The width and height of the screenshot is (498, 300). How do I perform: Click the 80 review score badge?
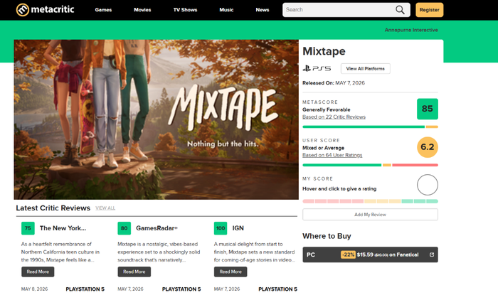(124, 228)
